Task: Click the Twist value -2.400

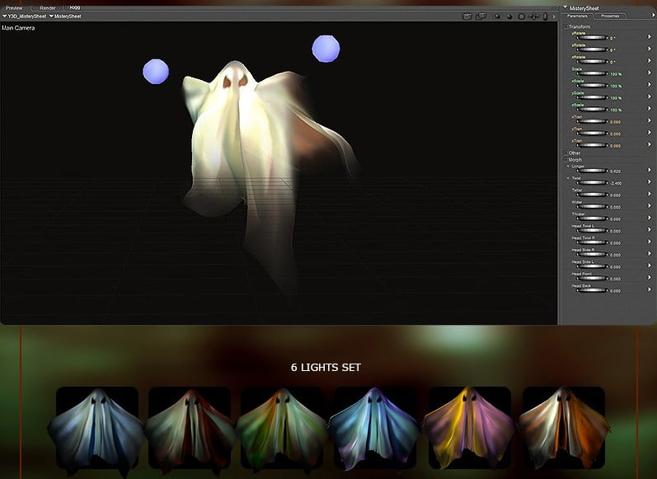Action: coord(616,183)
